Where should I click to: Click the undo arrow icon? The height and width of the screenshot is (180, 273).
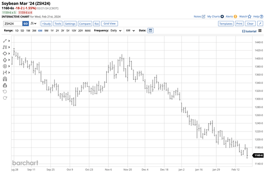[x=5, y=91]
